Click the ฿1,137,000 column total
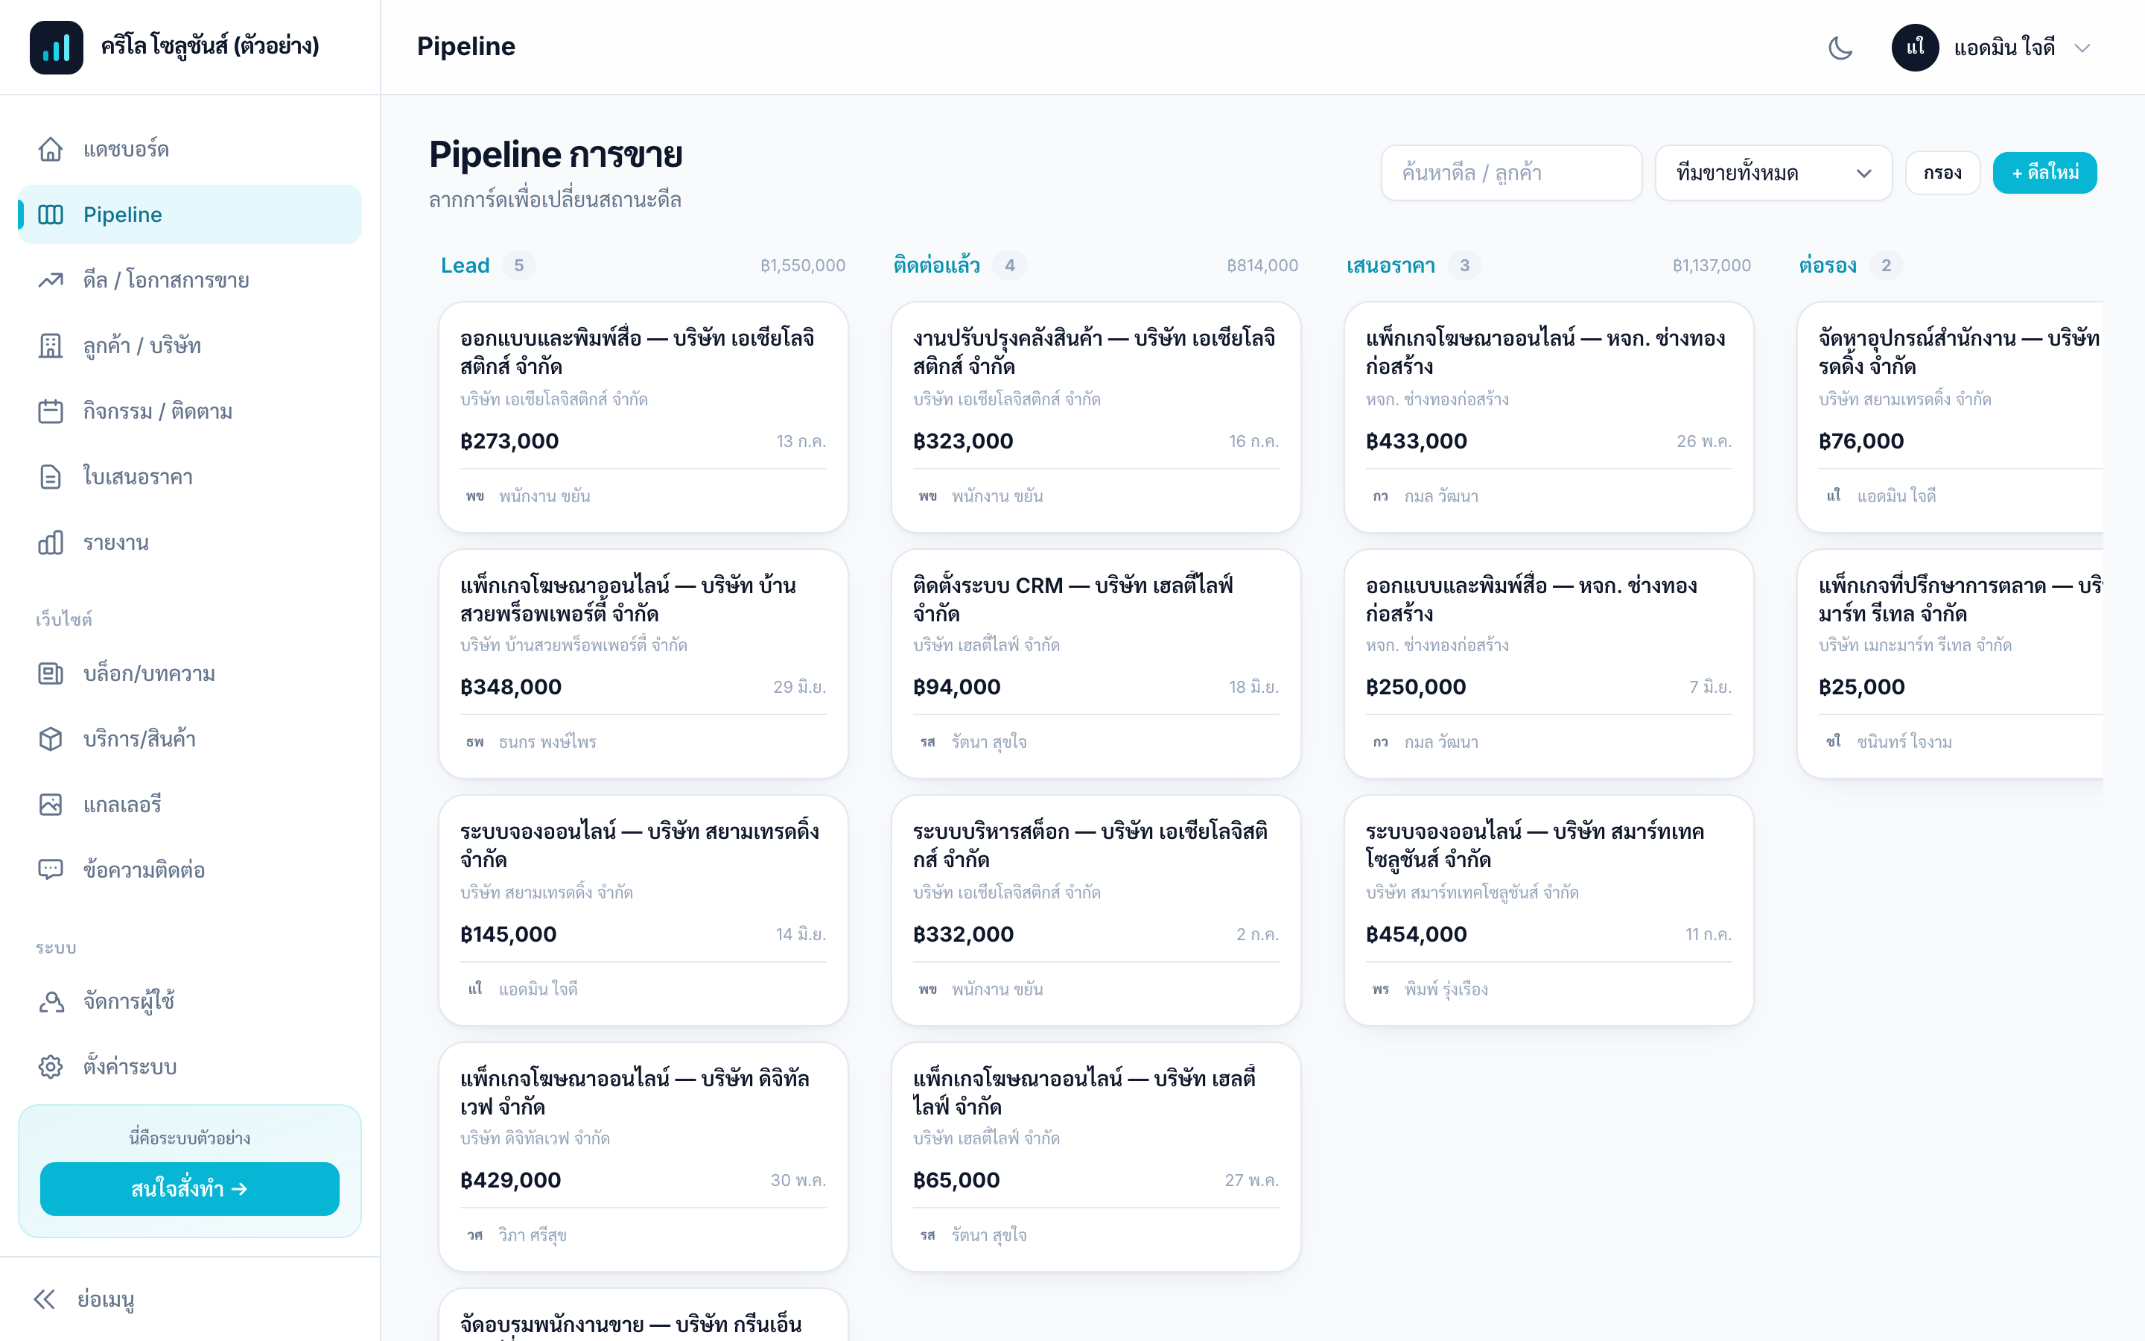 [x=1712, y=265]
